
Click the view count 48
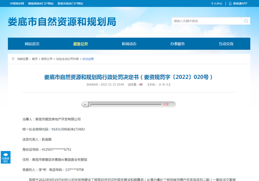click(x=141, y=85)
